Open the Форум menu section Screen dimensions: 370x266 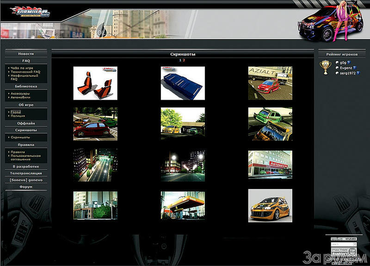(x=26, y=186)
